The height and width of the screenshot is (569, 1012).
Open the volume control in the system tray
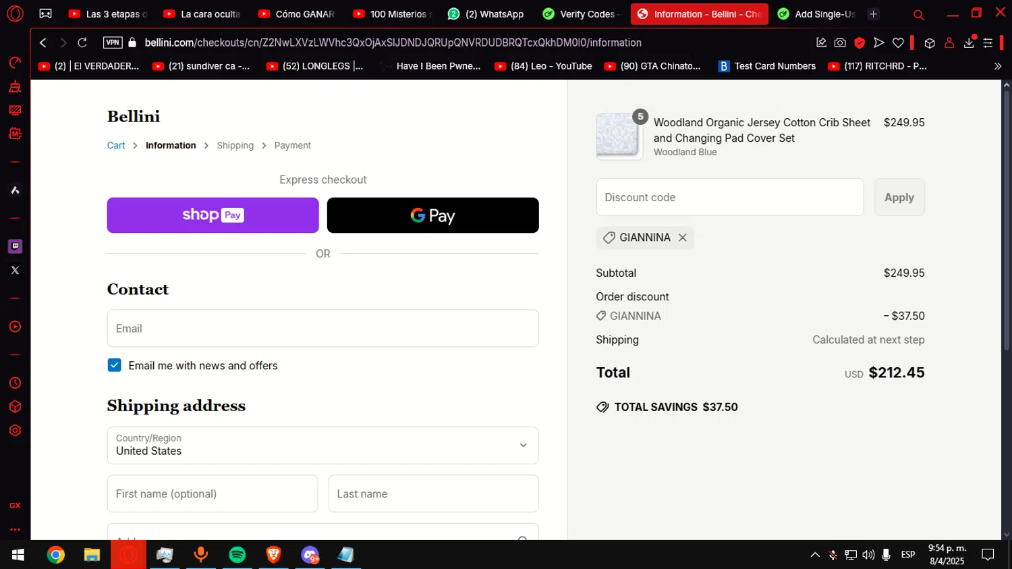pyautogui.click(x=868, y=555)
